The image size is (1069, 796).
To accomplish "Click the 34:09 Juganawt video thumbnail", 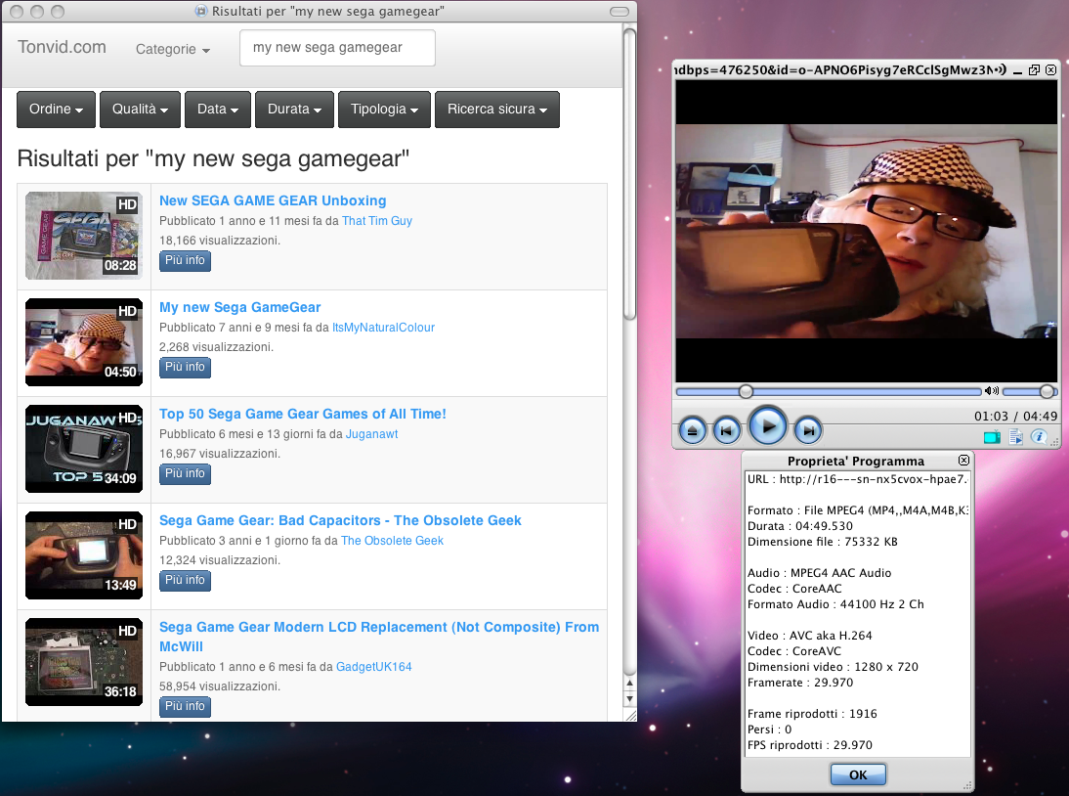I will (x=84, y=448).
